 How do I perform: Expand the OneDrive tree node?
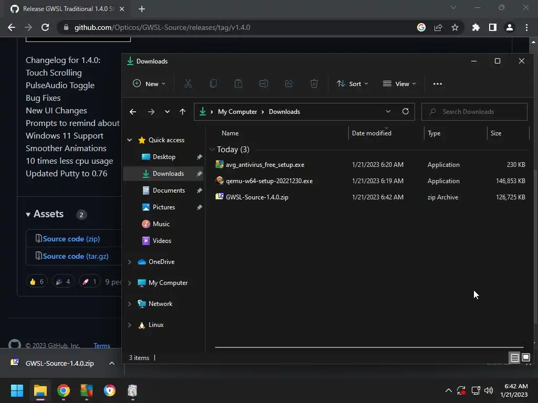[130, 262]
